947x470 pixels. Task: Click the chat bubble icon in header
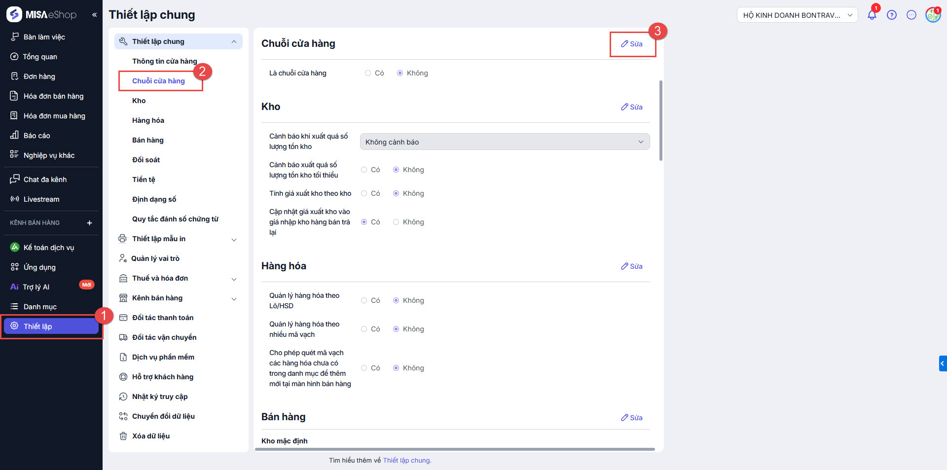pos(911,15)
